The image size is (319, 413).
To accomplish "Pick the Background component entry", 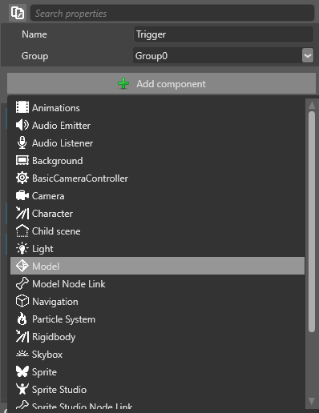I will tap(157, 161).
